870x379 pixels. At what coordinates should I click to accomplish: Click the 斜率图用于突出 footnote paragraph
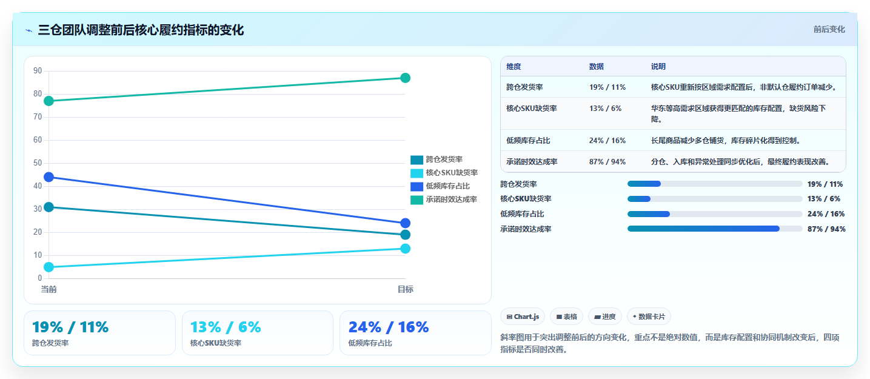pyautogui.click(x=669, y=343)
